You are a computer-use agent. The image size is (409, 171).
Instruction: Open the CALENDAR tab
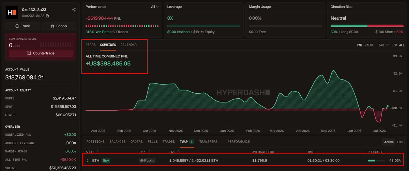(x=128, y=45)
